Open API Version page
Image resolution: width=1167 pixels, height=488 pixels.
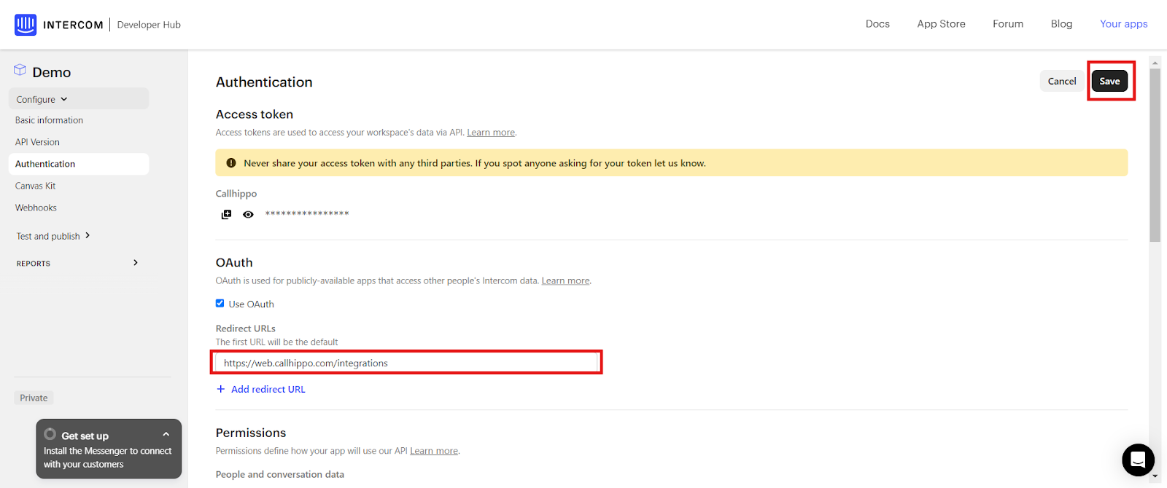37,142
